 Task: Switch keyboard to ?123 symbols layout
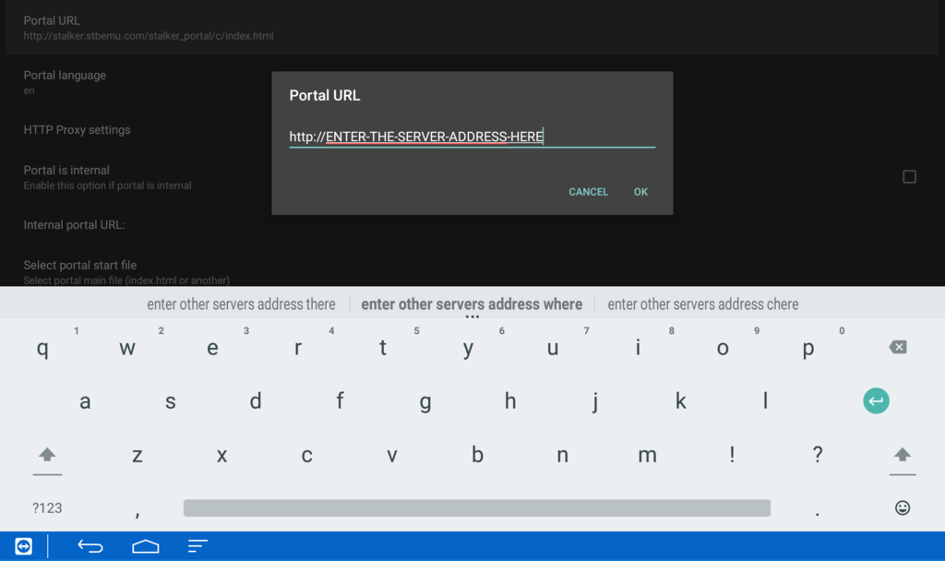tap(47, 507)
